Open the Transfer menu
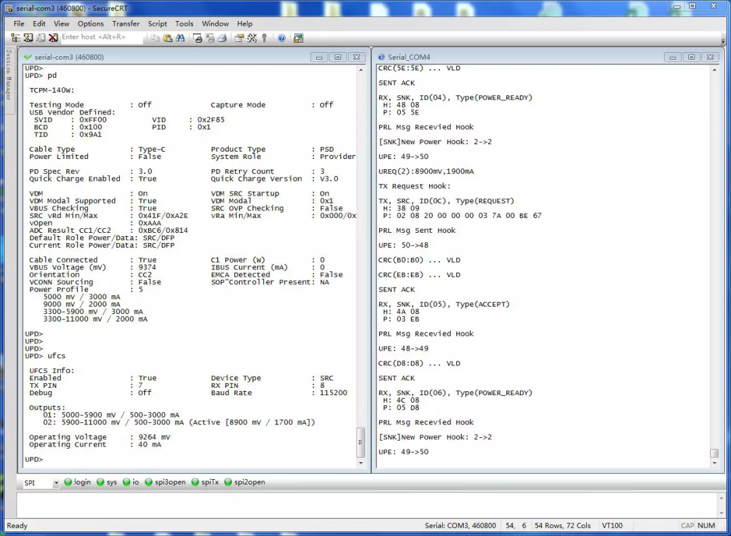Image resolution: width=731 pixels, height=536 pixels. [125, 23]
